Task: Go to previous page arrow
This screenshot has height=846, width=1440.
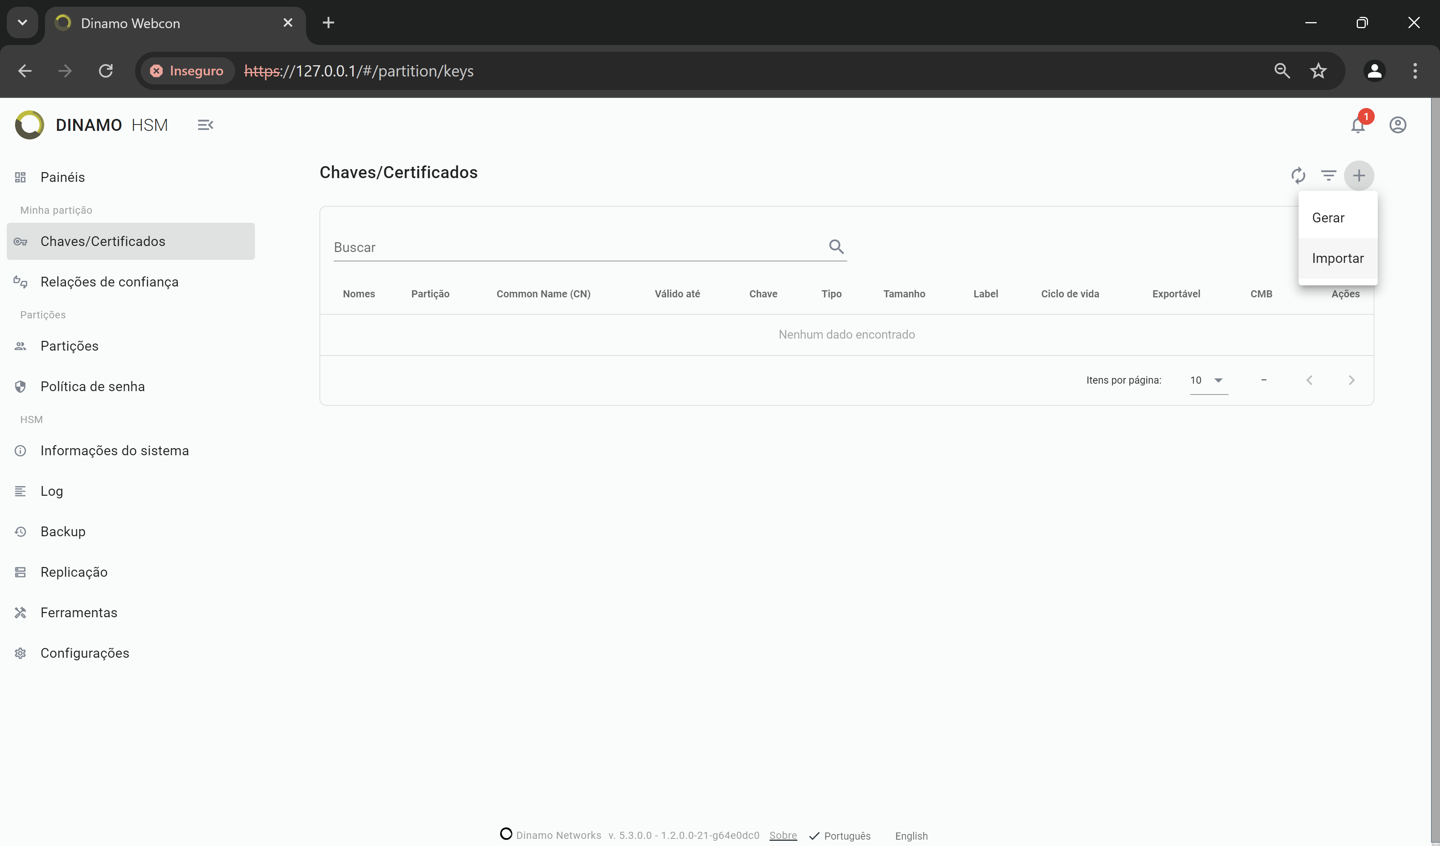Action: (x=1309, y=380)
